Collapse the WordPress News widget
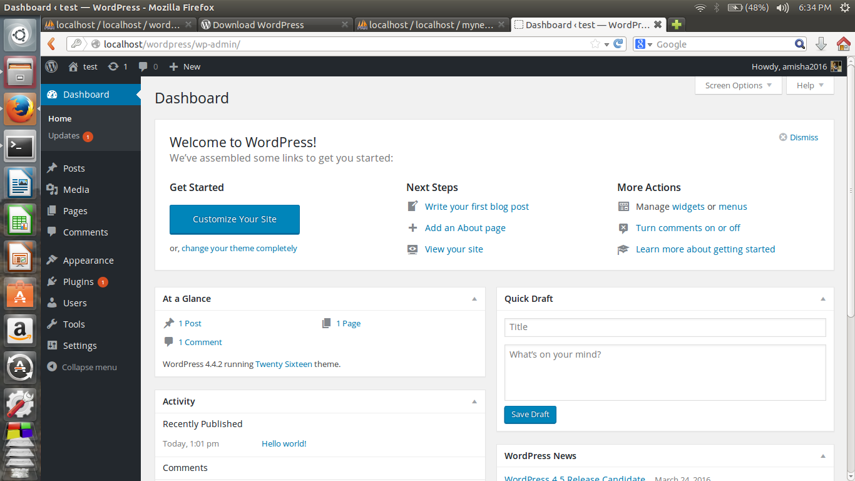 823,456
